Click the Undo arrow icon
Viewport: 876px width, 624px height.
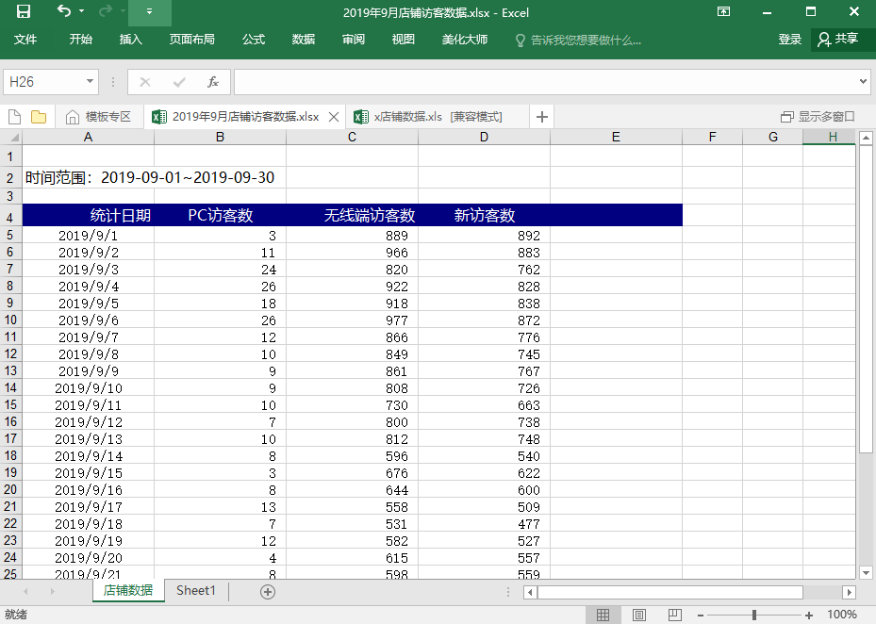pyautogui.click(x=63, y=12)
